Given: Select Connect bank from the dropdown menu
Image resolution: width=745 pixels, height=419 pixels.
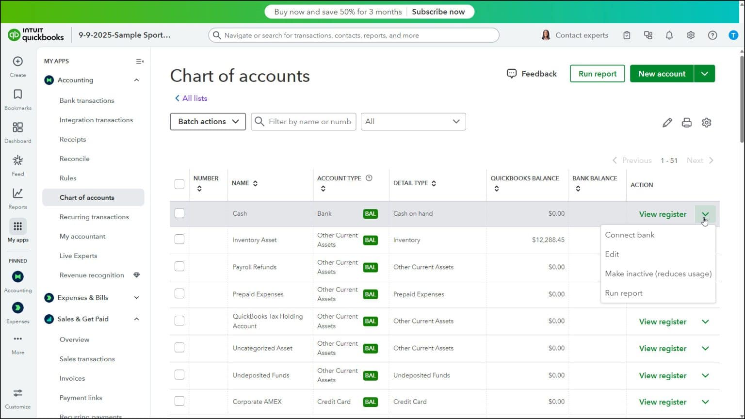Looking at the screenshot, I should (x=658, y=235).
